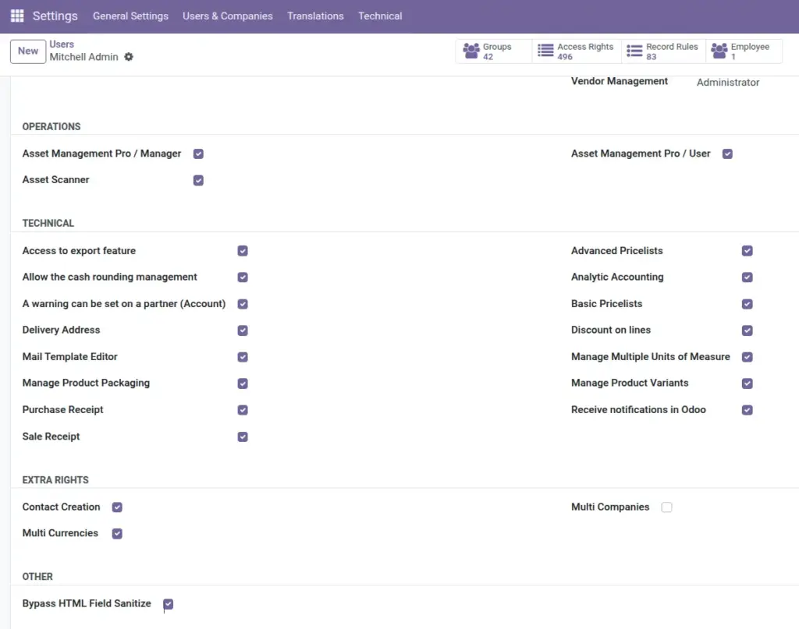The width and height of the screenshot is (799, 629).
Task: Click the OPERATIONS section heading
Action: coord(51,127)
